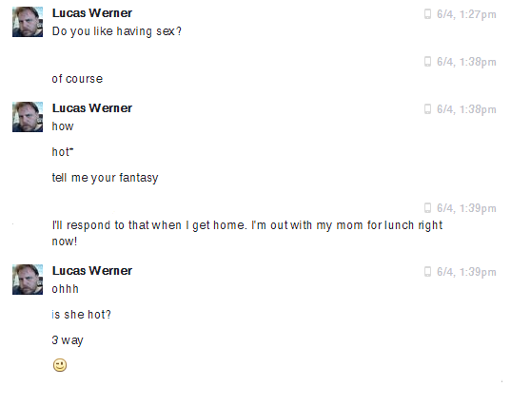
Task: Click the 1:38pm timestamp on Lucas's "how" message
Action: pyautogui.click(x=466, y=109)
